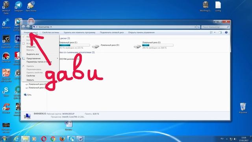Click the Сеть network tree item
This screenshot has height=142, width=252.
point(28,95)
